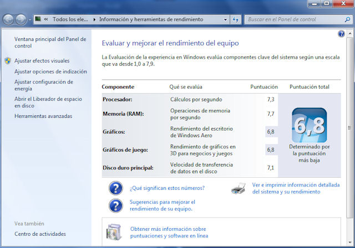
Task: Select the 'Memoria (RAM):' row label
Action: [123, 114]
